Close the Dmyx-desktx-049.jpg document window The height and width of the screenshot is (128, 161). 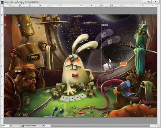(156, 2)
